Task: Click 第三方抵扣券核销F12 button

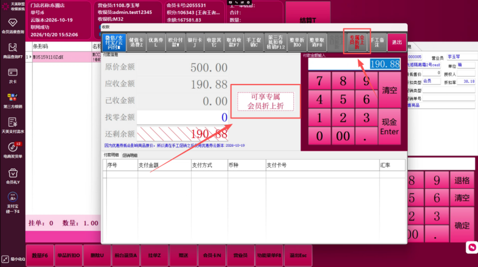Action: pyautogui.click(x=276, y=43)
